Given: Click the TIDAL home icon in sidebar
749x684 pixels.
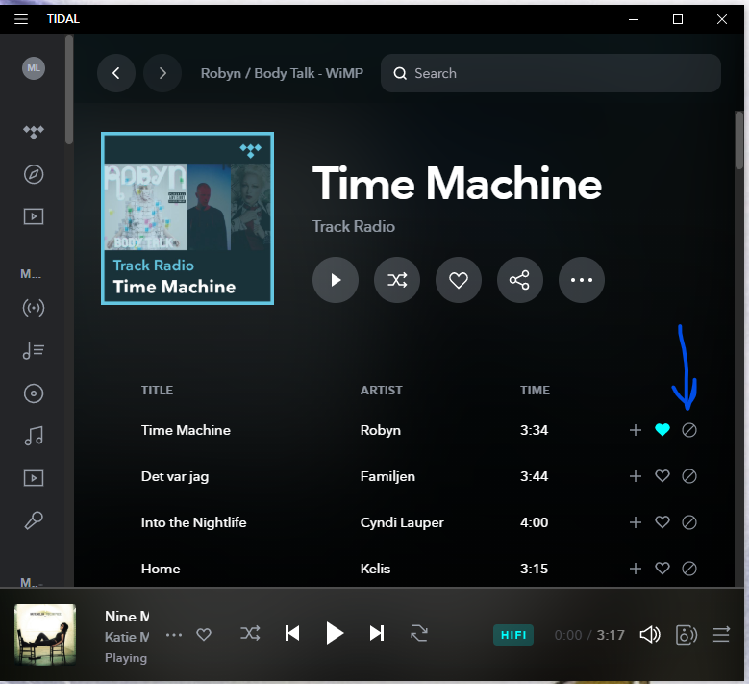Looking at the screenshot, I should [34, 132].
